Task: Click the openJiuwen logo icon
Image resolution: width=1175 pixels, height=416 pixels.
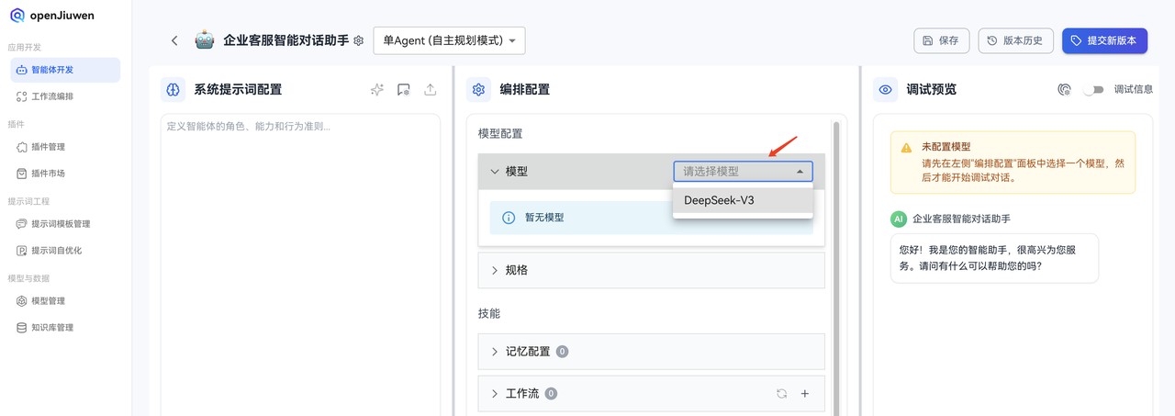Action: pyautogui.click(x=17, y=16)
